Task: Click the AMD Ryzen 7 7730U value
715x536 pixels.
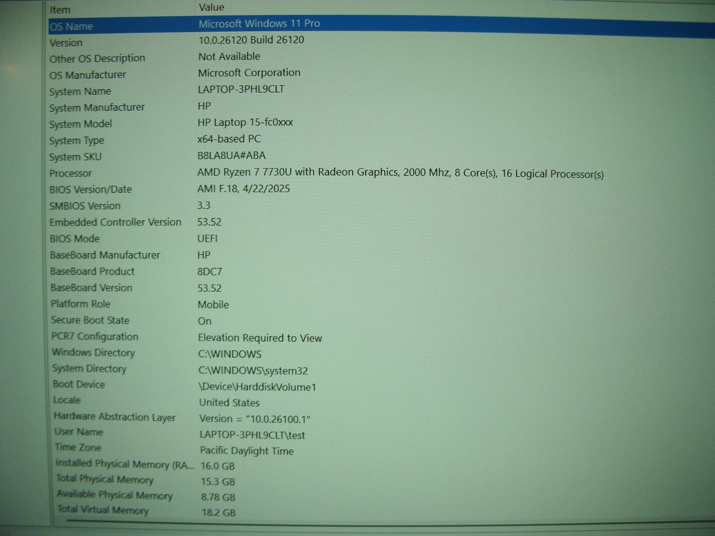Action: coord(400,173)
